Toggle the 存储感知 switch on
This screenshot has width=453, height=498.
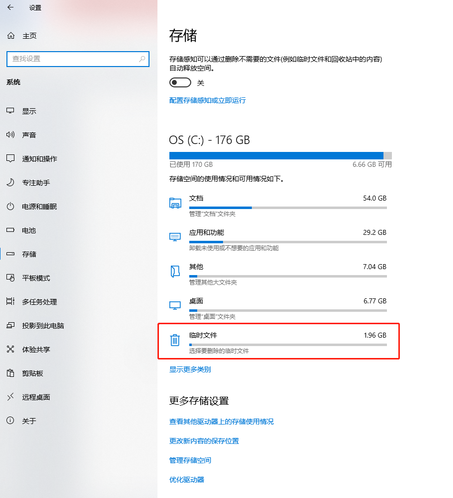pos(180,82)
